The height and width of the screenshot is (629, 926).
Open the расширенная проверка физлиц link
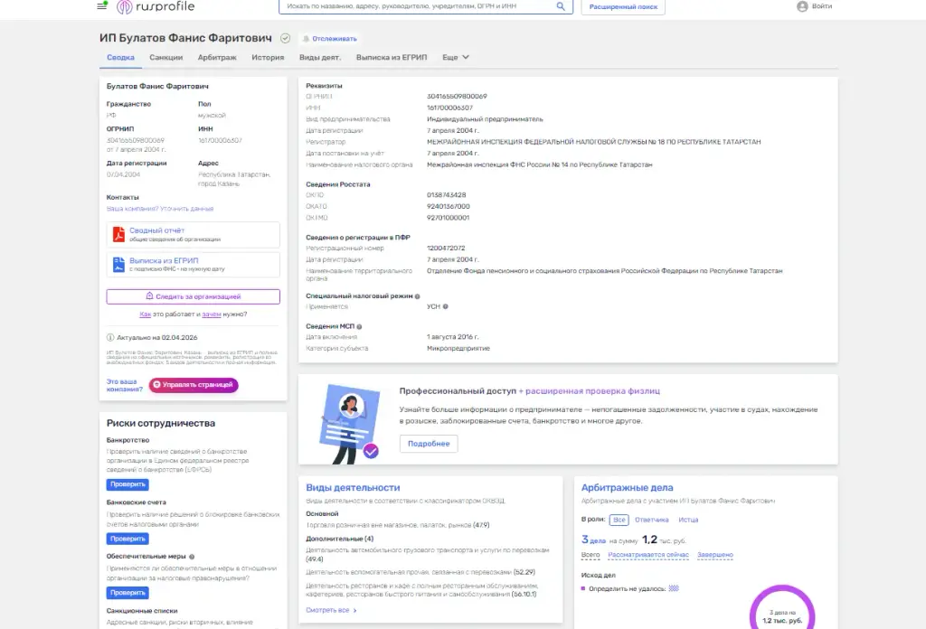593,390
